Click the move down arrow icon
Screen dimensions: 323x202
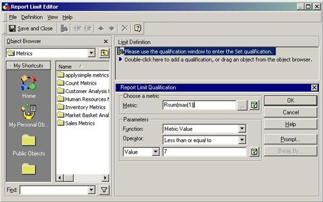pyautogui.click(x=112, y=28)
